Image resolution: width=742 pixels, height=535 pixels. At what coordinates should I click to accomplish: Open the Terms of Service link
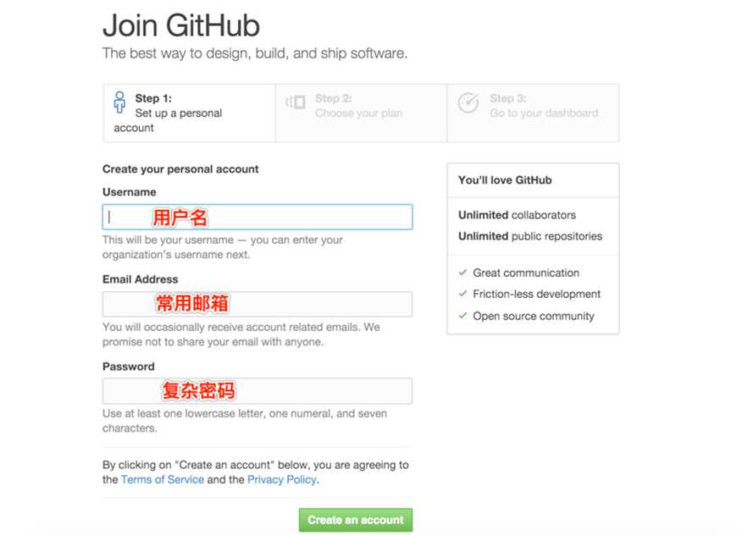point(163,480)
